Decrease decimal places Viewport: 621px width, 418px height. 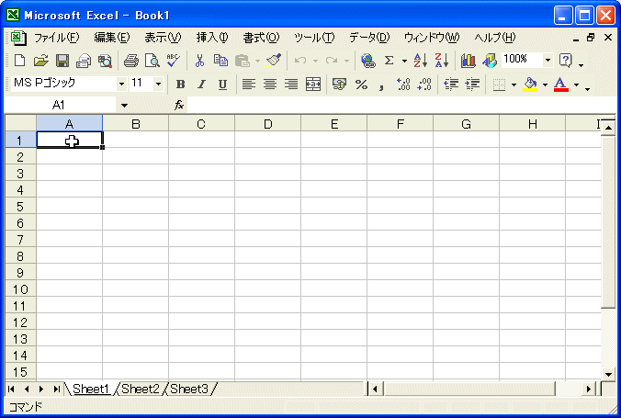pos(424,84)
